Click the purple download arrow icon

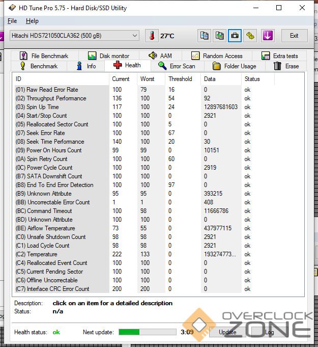click(268, 36)
